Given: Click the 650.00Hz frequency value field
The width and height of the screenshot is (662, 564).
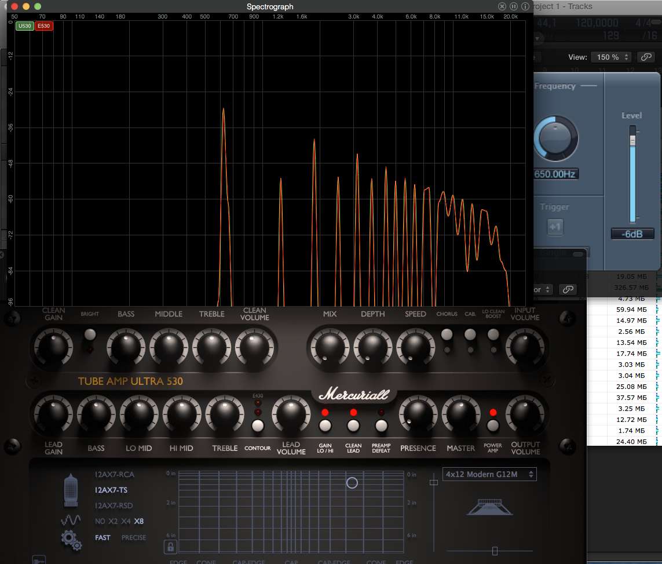Looking at the screenshot, I should pos(555,173).
